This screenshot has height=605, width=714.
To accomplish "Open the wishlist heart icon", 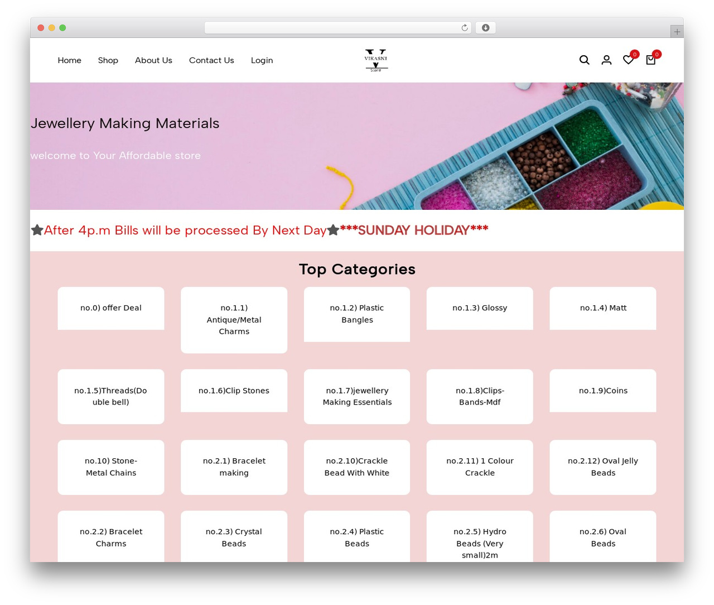I will [628, 60].
